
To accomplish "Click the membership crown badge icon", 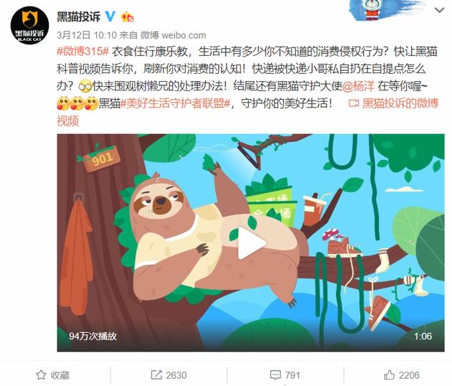I will 127,17.
